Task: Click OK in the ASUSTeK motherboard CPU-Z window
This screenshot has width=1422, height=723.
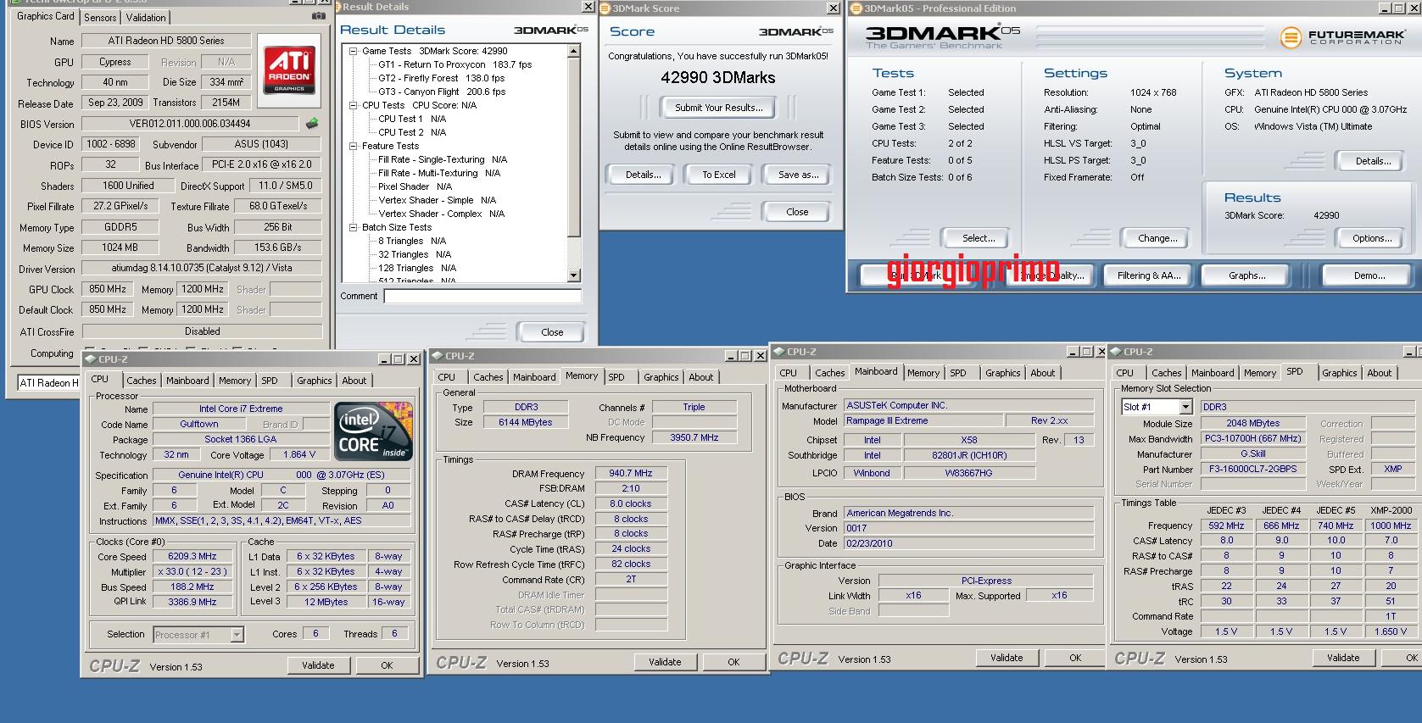Action: (1075, 658)
